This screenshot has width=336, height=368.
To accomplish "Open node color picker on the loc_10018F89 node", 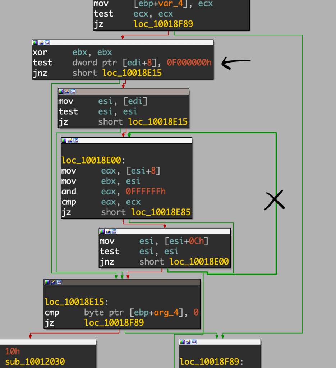I will coord(182,342).
